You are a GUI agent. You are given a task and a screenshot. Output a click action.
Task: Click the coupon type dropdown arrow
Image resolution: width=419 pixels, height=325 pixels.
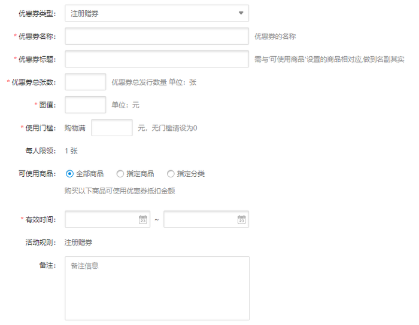(x=241, y=13)
